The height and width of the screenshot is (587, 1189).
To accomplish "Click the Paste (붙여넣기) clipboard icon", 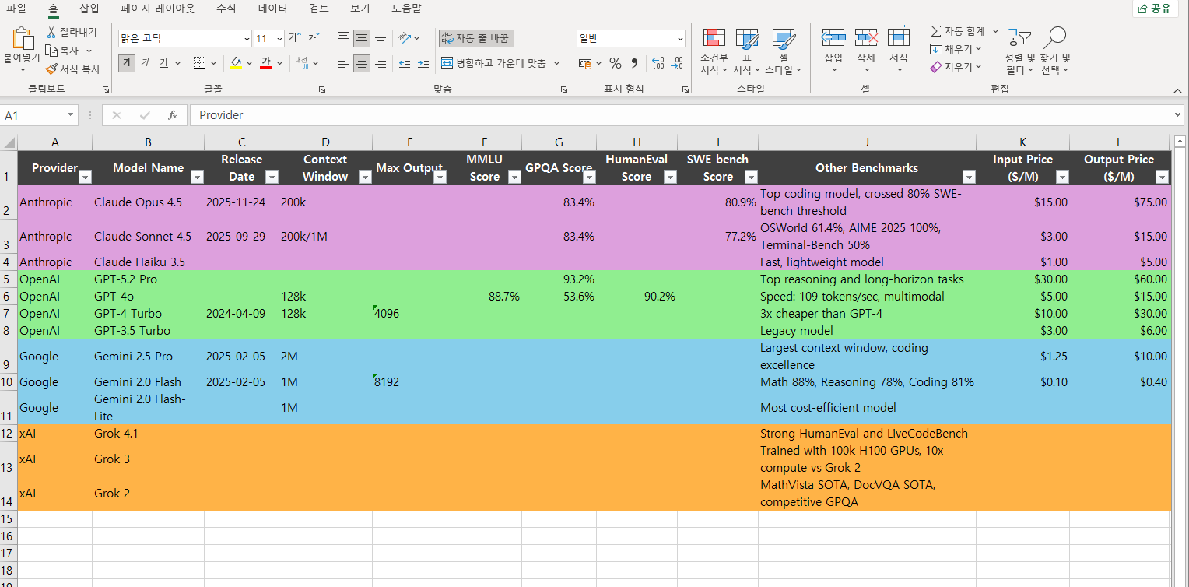I will tap(23, 39).
